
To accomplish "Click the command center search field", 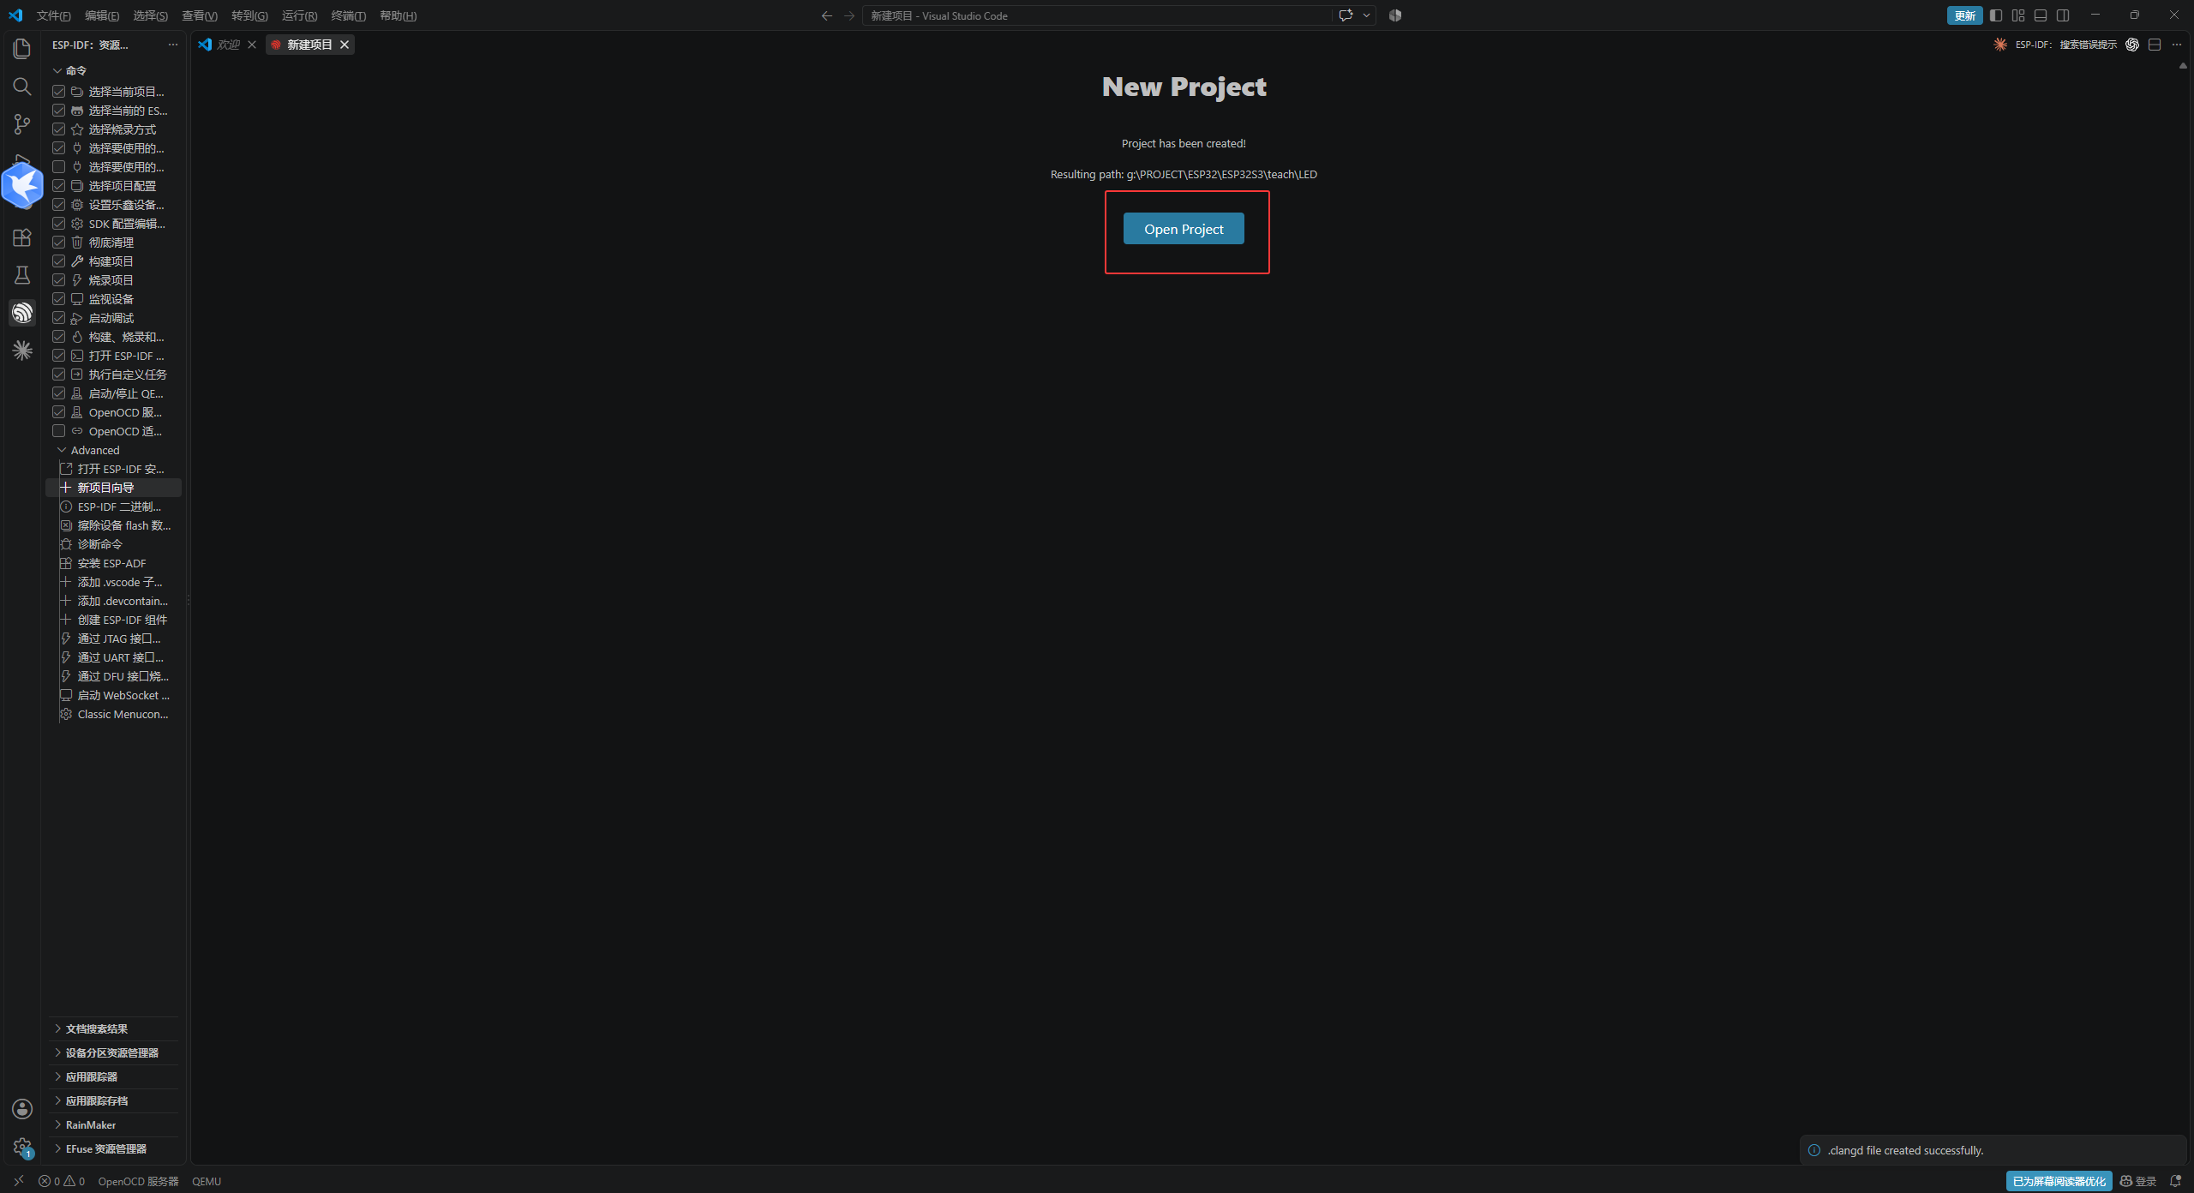I will [1097, 15].
